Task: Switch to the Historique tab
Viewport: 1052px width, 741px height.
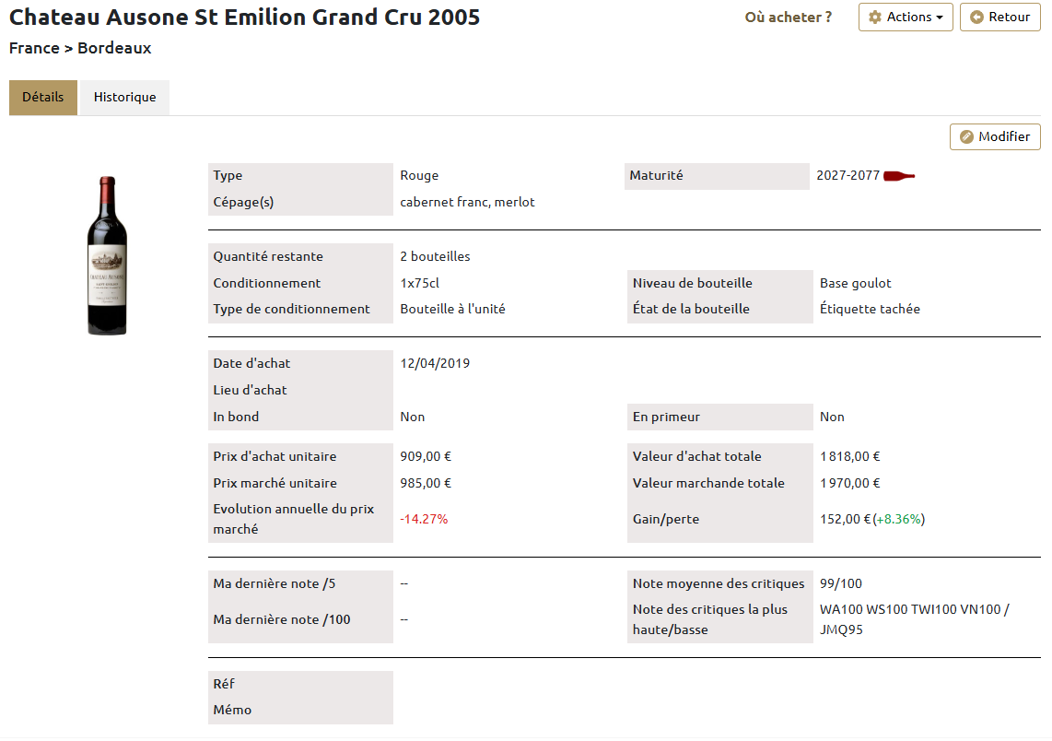Action: [124, 98]
